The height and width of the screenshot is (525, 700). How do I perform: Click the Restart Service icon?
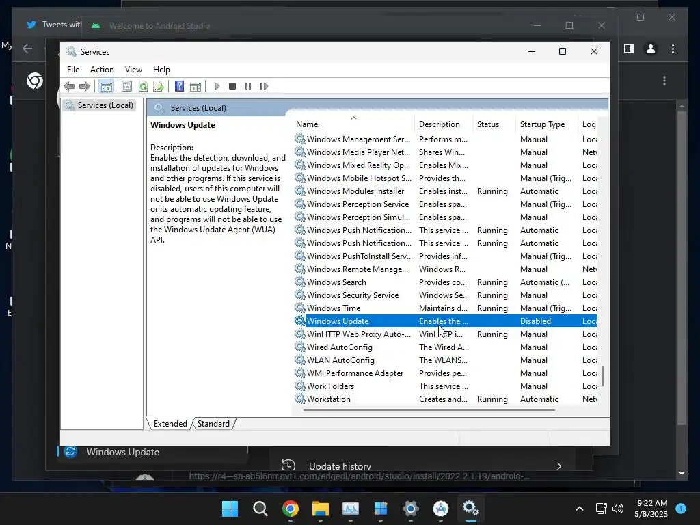click(264, 86)
